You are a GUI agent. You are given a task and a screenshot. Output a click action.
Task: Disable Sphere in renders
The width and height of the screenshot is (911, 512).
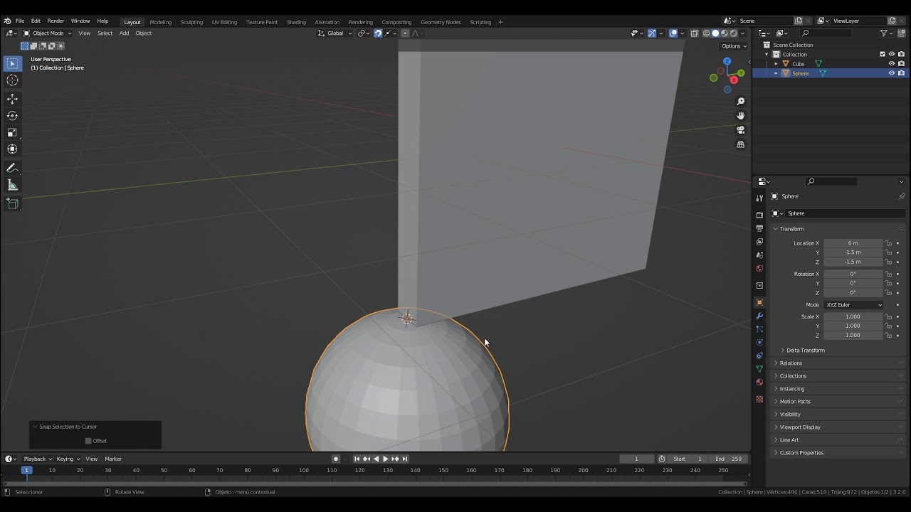tap(901, 73)
